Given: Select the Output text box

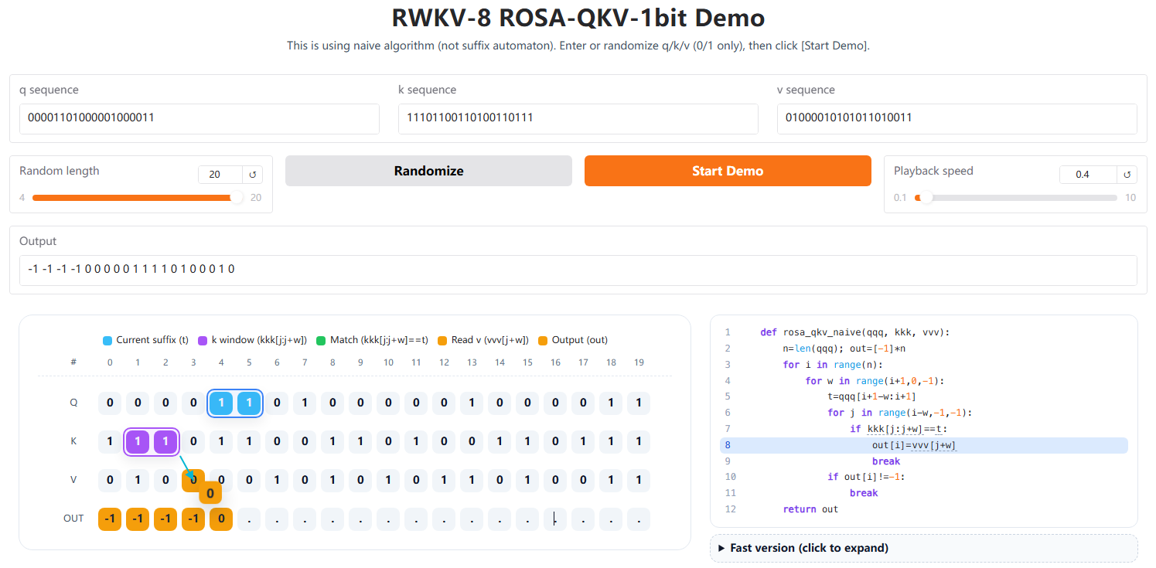Looking at the screenshot, I should click(x=578, y=270).
